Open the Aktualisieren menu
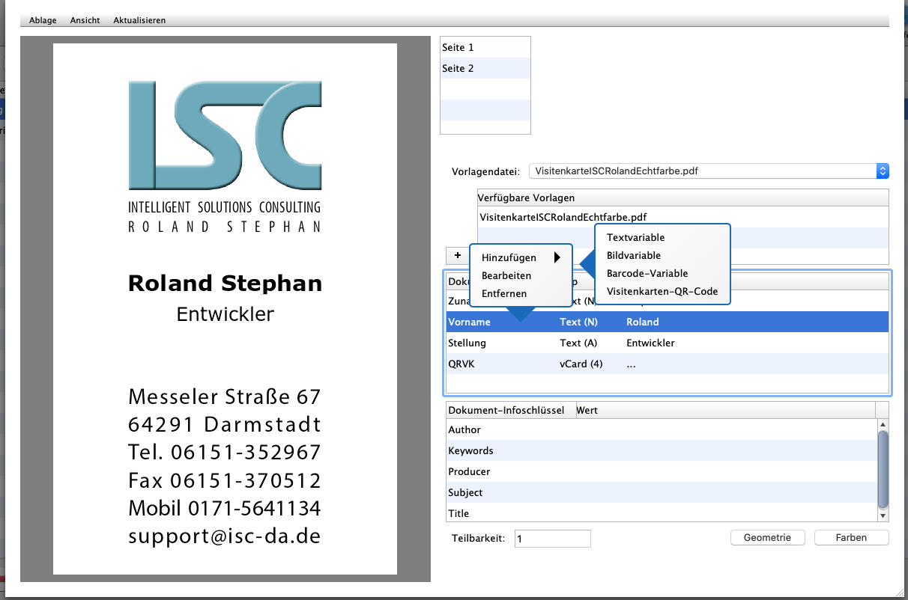908x600 pixels. pos(139,20)
